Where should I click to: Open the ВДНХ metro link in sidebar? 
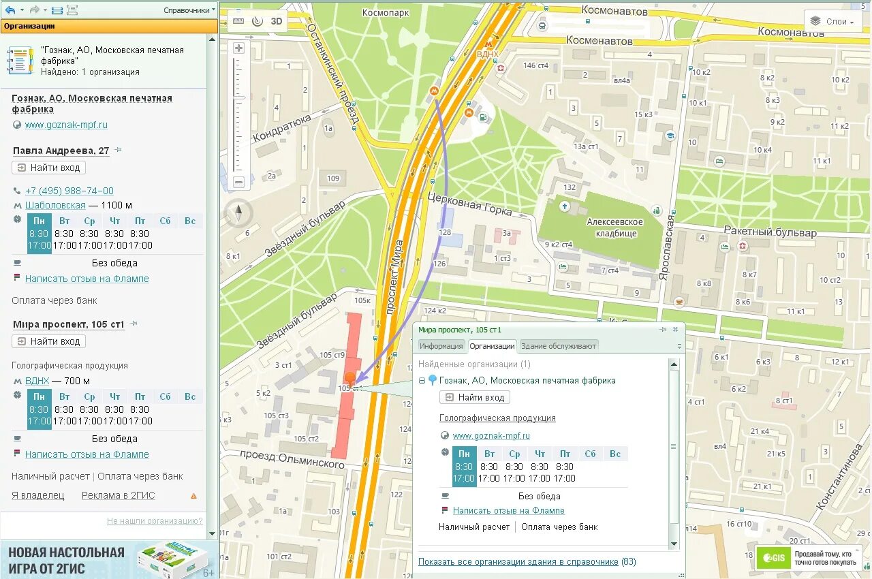tap(37, 381)
